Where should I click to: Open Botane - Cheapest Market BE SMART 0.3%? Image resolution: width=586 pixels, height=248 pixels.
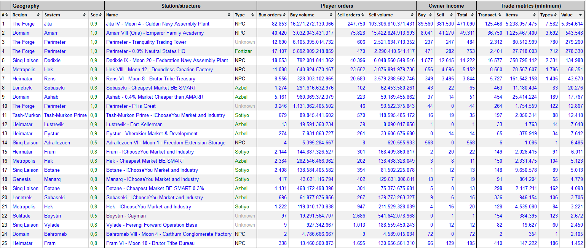155,188
